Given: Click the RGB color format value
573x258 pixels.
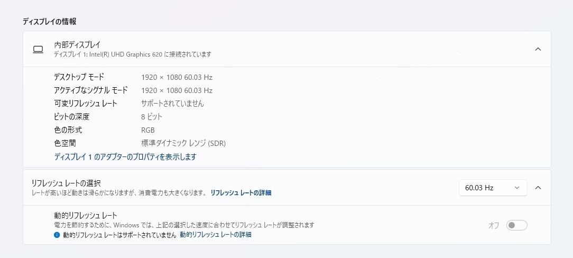Looking at the screenshot, I should (148, 130).
